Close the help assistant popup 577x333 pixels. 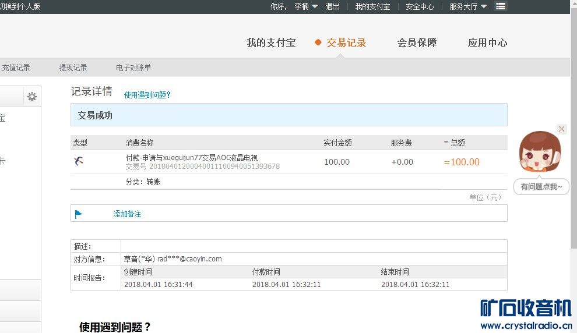point(561,129)
